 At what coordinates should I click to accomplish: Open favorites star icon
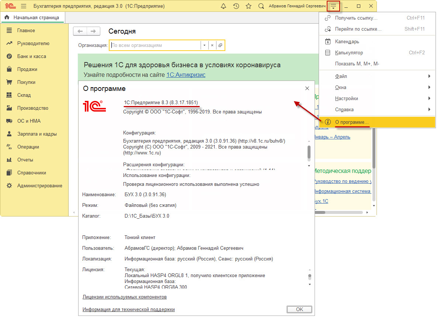(x=249, y=6)
